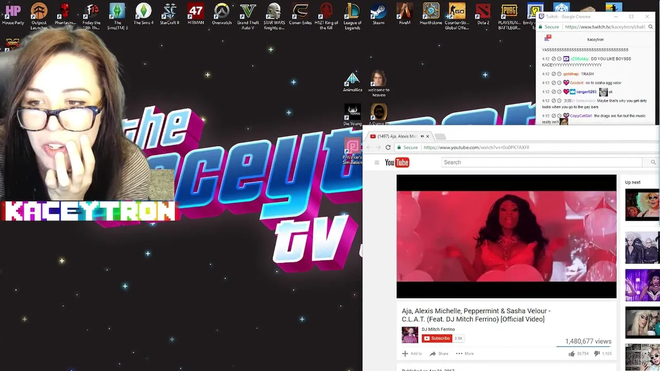Viewport: 660px width, 371px height.
Task: Open the Animallica desktop shortcut
Action: pyautogui.click(x=353, y=82)
